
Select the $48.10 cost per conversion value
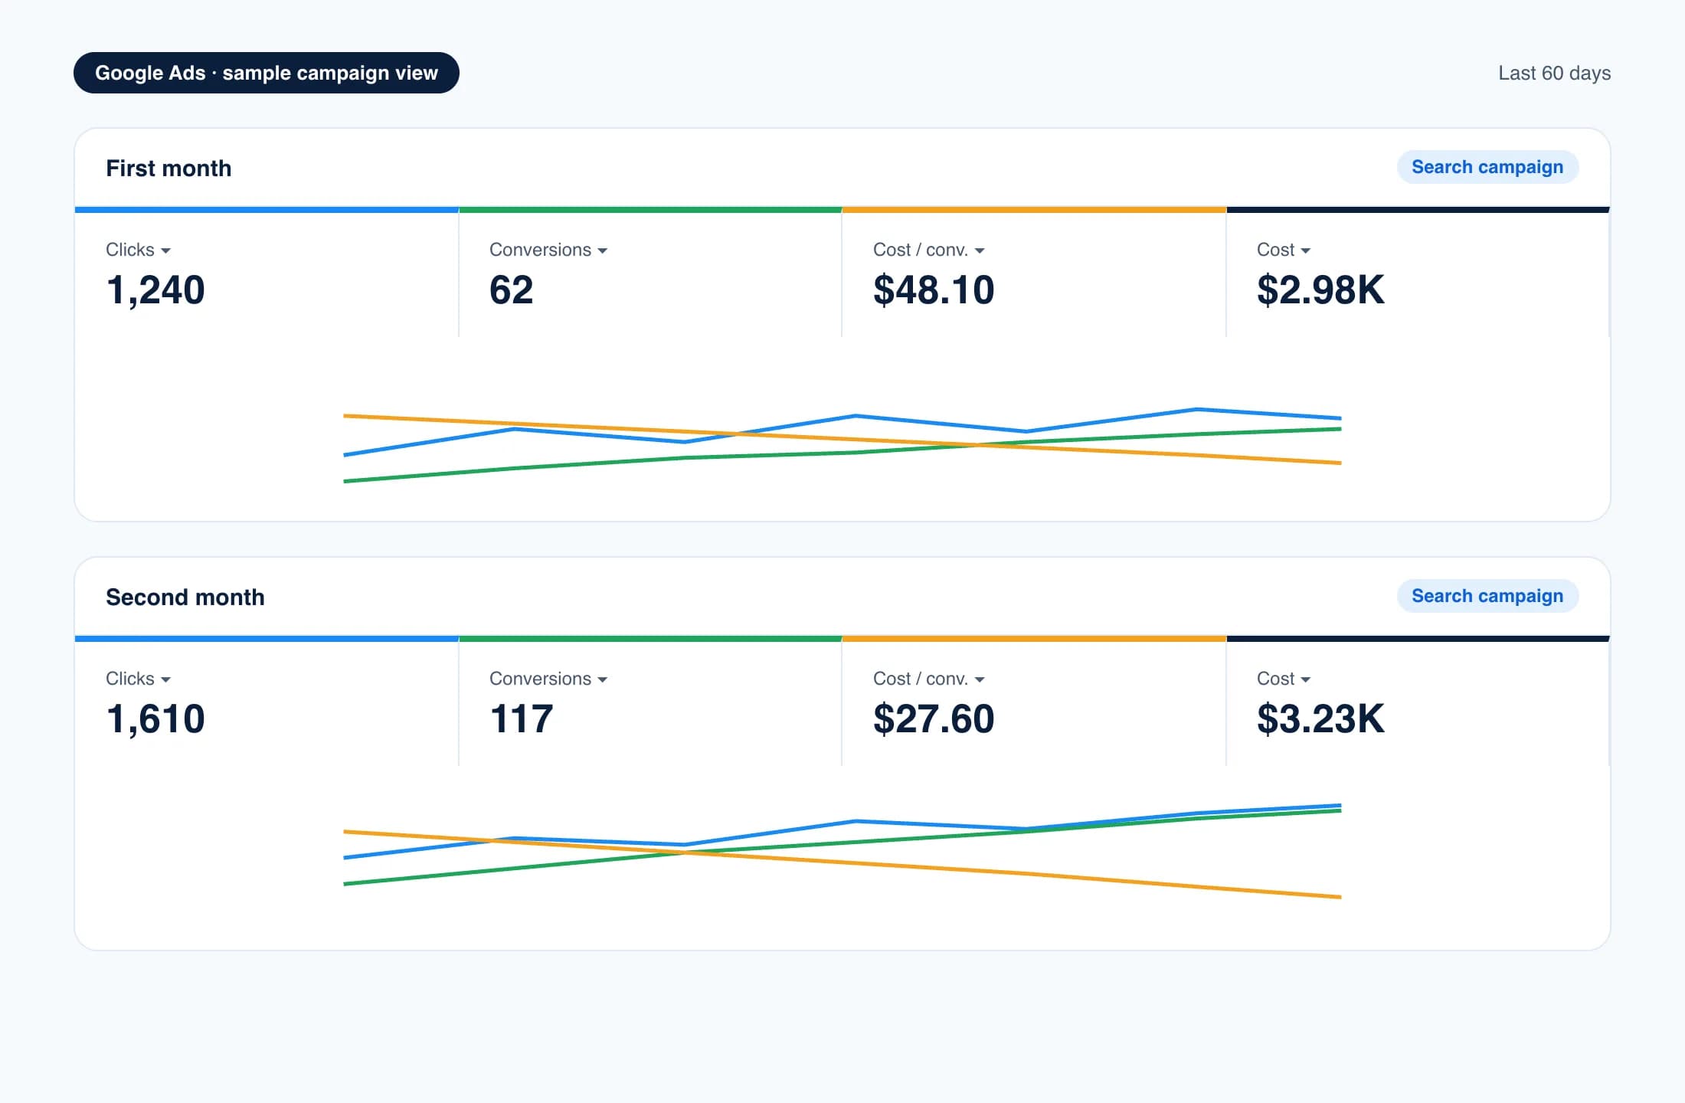tap(934, 290)
